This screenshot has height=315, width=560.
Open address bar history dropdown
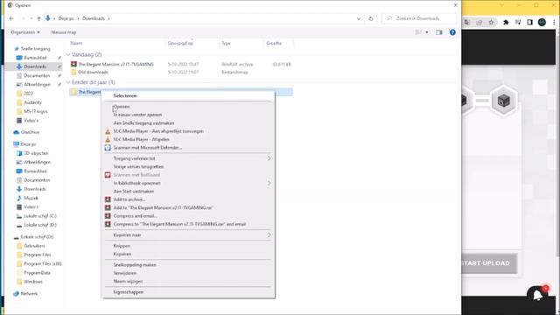coord(359,18)
